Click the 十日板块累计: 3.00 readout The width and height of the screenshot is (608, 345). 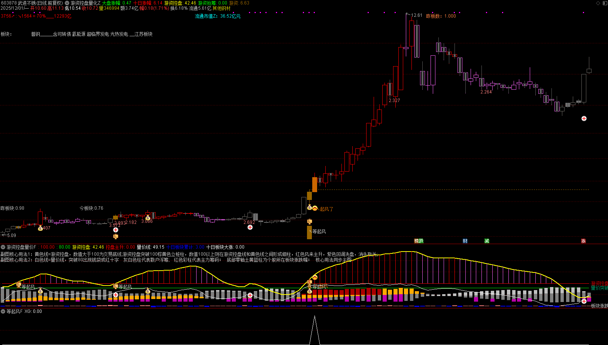tap(185, 247)
